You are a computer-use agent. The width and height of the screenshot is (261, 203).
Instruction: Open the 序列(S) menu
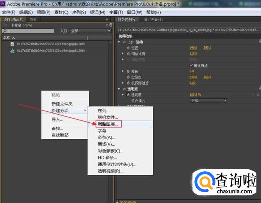(x=79, y=12)
